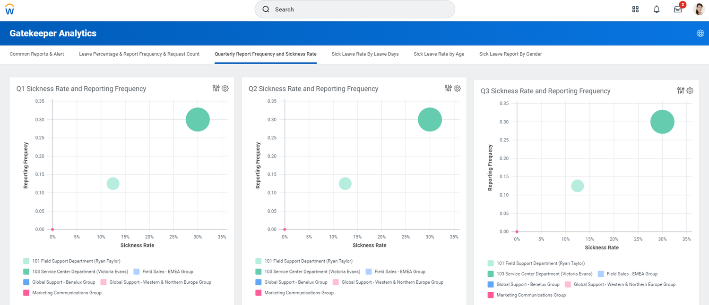
Task: Open profile menu via the avatar
Action: [699, 9]
